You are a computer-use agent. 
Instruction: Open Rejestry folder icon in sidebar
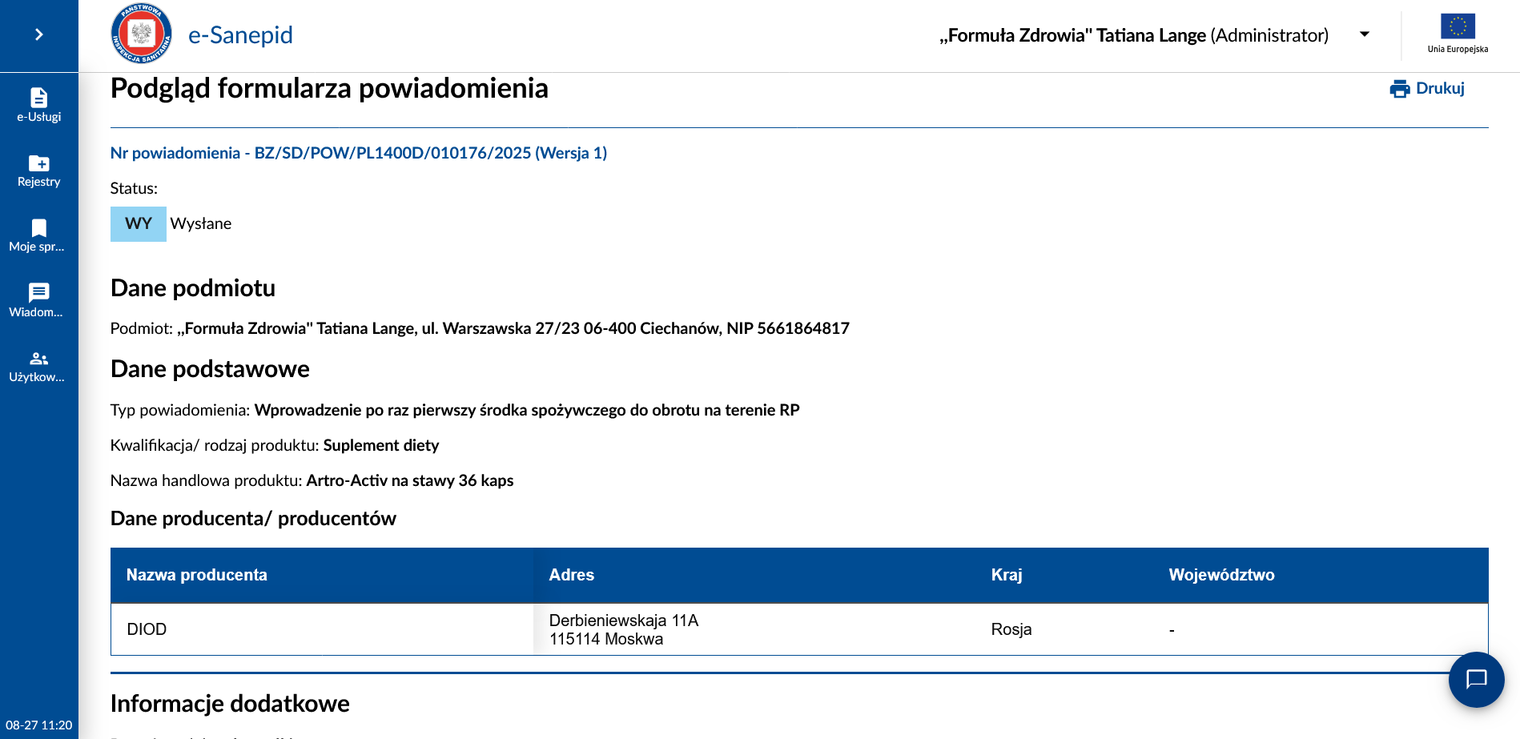(x=38, y=163)
